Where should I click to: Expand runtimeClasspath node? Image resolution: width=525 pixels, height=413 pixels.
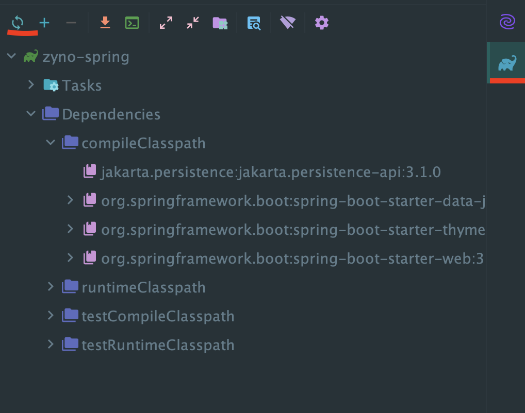point(51,287)
